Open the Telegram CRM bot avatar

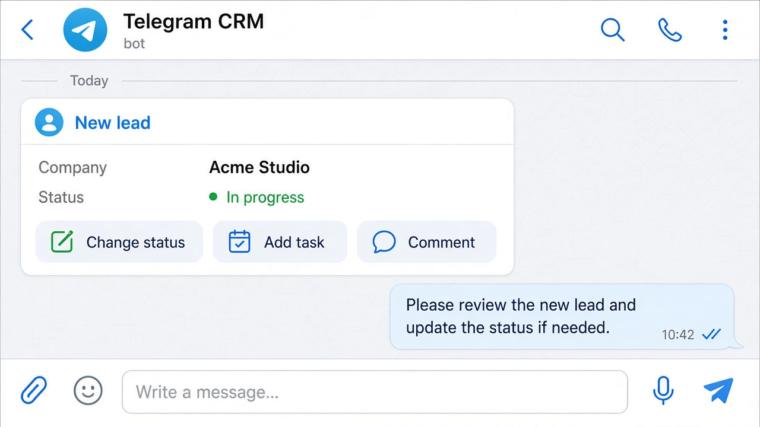coord(85,30)
